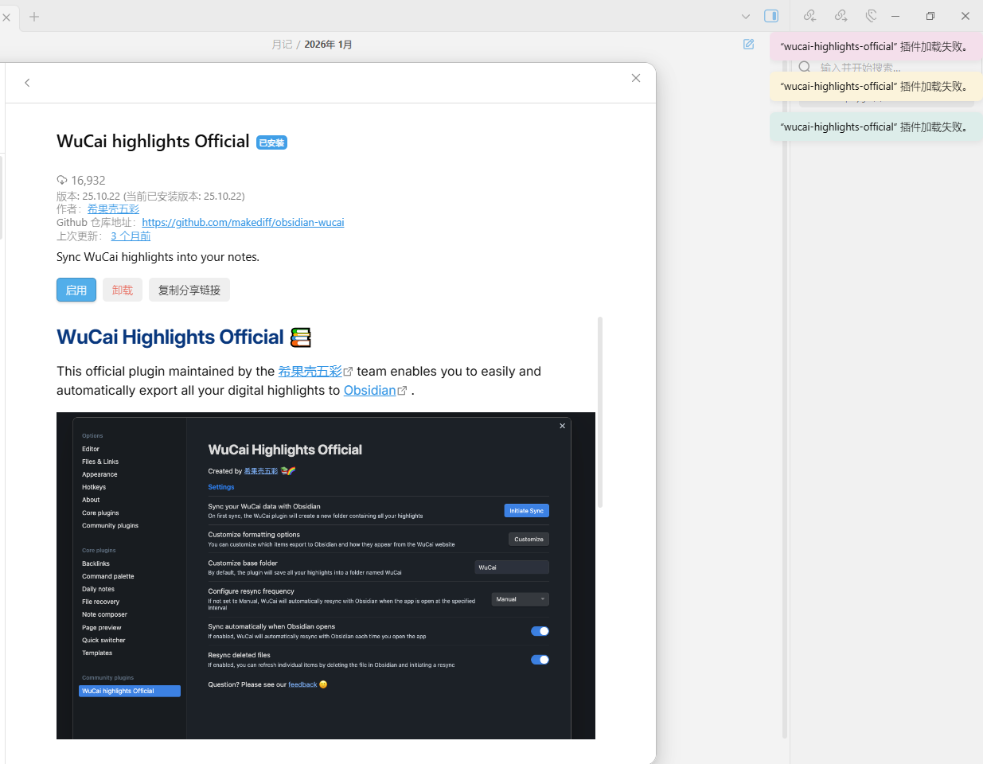Image resolution: width=983 pixels, height=764 pixels.
Task: Click the author link 希果壳五彩 under version
Action: (113, 209)
